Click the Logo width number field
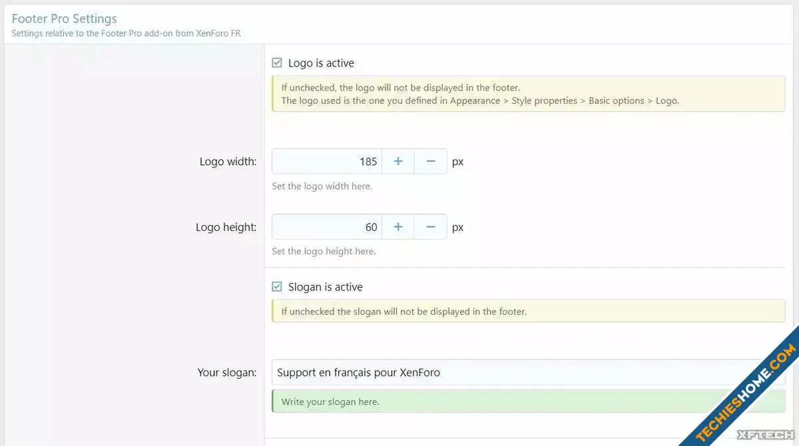The width and height of the screenshot is (799, 446). click(x=327, y=162)
